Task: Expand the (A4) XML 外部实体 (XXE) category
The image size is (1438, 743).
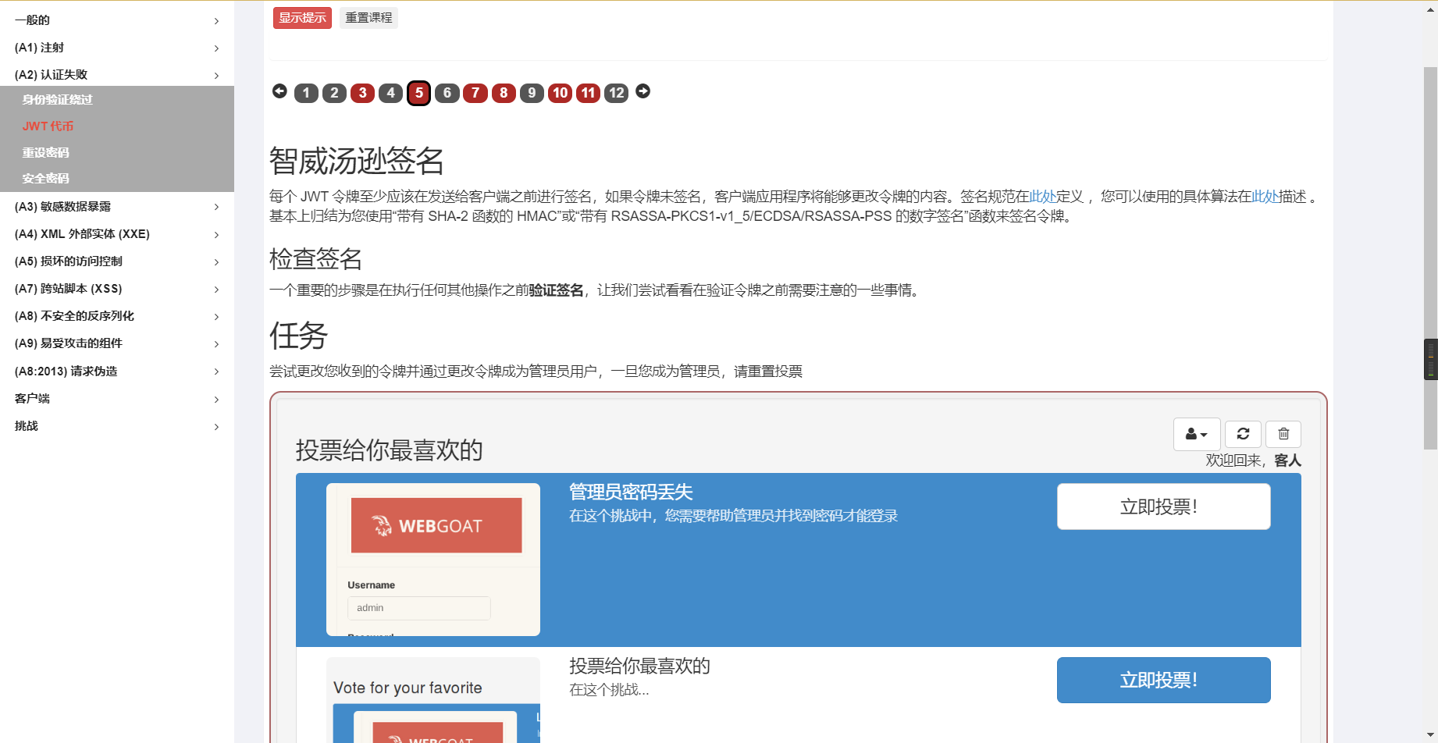Action: 117,234
